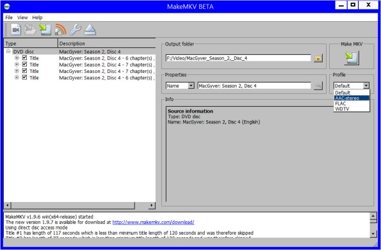The height and width of the screenshot is (250, 381).
Task: Select the DVD disc row in tree
Action: click(x=79, y=51)
